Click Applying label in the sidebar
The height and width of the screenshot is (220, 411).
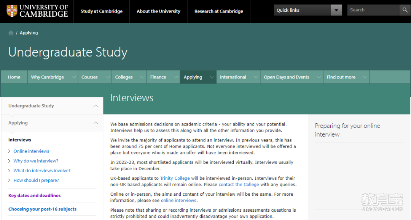[18, 123]
